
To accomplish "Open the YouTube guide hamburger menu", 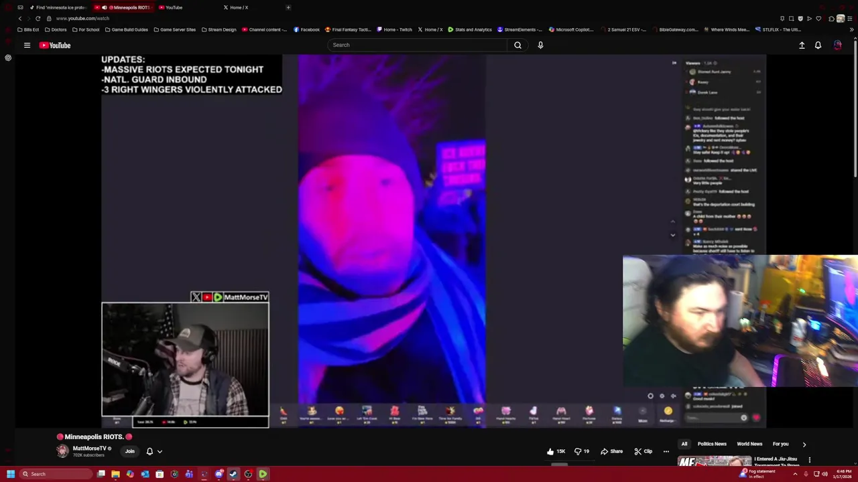I will click(x=27, y=45).
